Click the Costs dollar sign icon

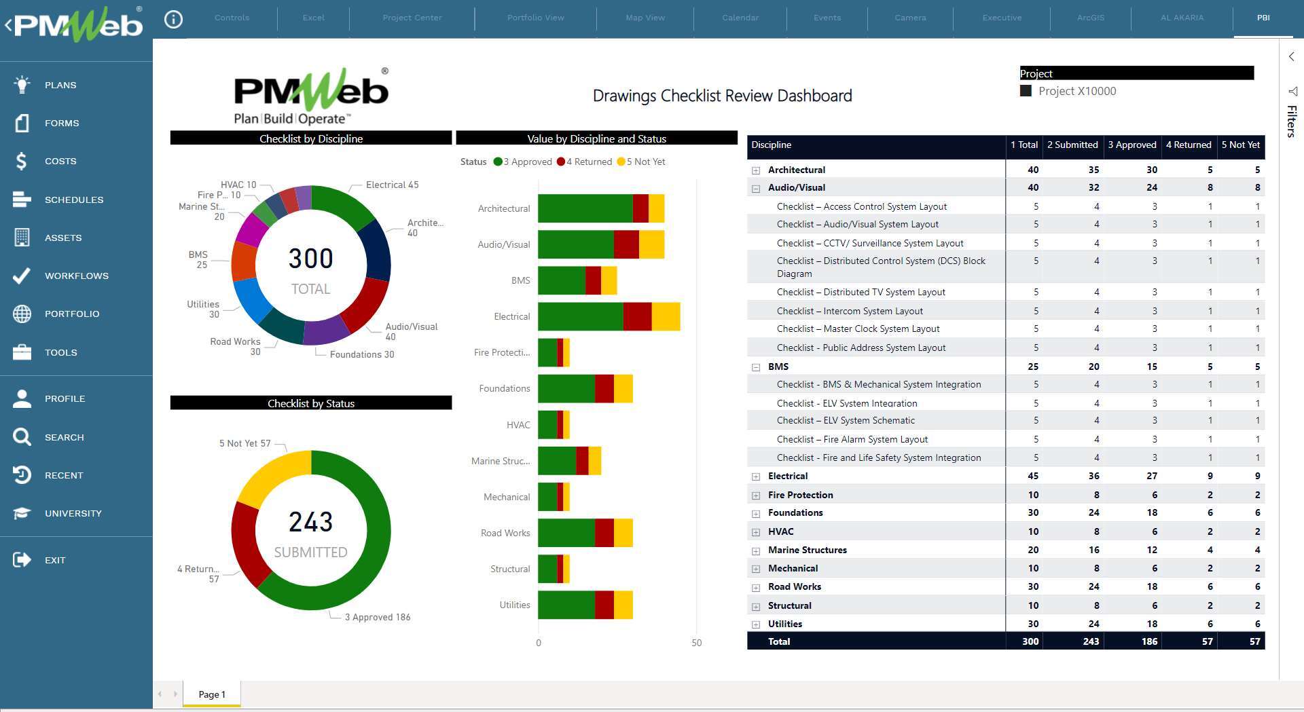[x=22, y=161]
